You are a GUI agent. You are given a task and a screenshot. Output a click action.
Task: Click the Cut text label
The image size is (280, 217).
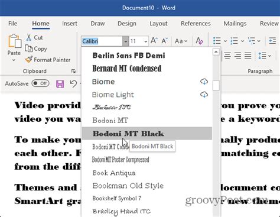(38, 37)
